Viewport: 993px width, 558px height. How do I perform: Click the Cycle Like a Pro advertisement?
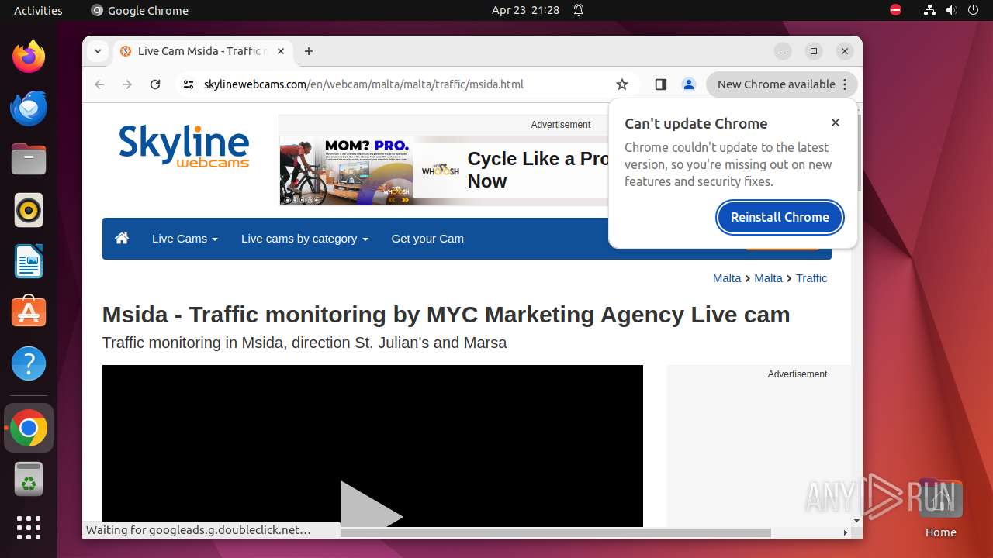point(445,170)
